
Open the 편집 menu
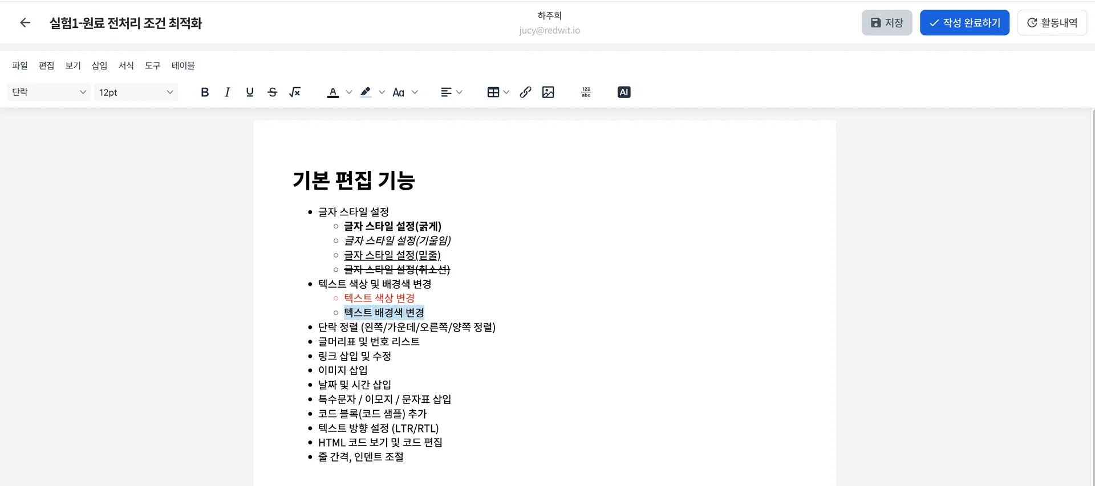[46, 66]
